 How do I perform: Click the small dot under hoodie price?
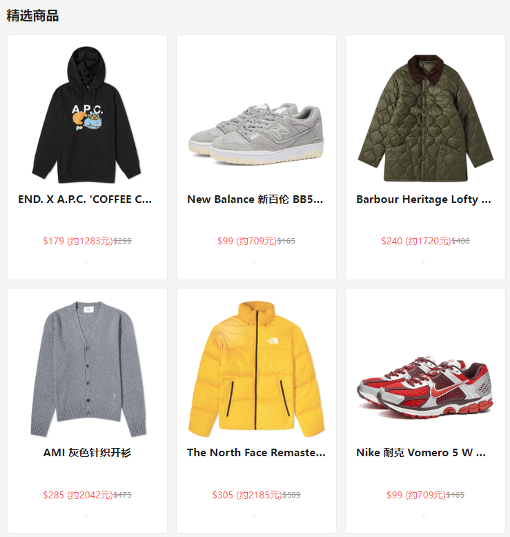pos(86,262)
